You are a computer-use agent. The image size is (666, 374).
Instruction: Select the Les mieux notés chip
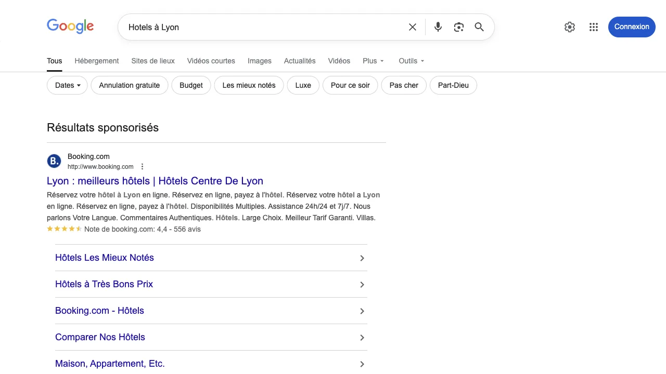click(x=249, y=85)
